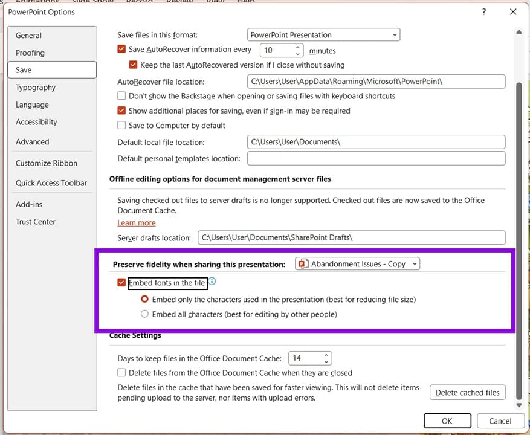Screen dimensions: 530x435
Task: Open the Advanced options category
Action: tap(52, 141)
